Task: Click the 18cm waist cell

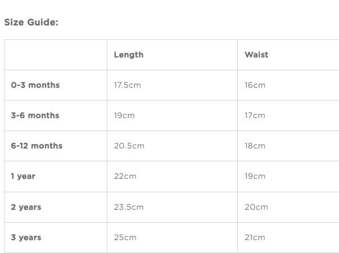Action: 255,146
